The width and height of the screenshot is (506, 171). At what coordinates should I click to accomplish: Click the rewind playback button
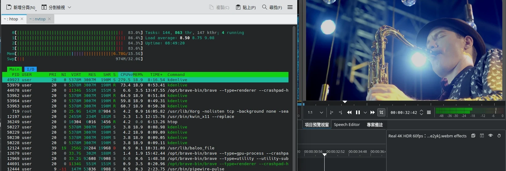[x=349, y=113]
